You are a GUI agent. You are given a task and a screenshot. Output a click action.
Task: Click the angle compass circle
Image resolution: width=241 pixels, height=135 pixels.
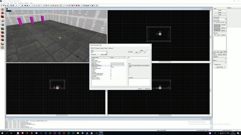pyautogui.click(x=147, y=51)
